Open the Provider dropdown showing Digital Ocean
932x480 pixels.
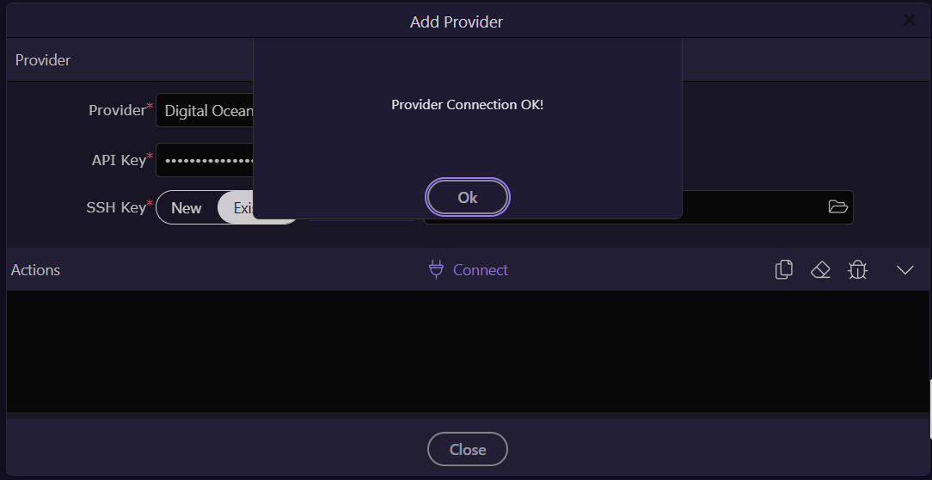[205, 111]
